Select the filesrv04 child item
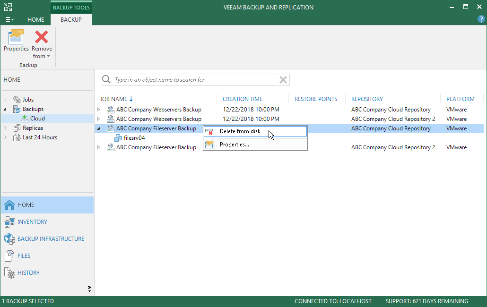 [134, 138]
